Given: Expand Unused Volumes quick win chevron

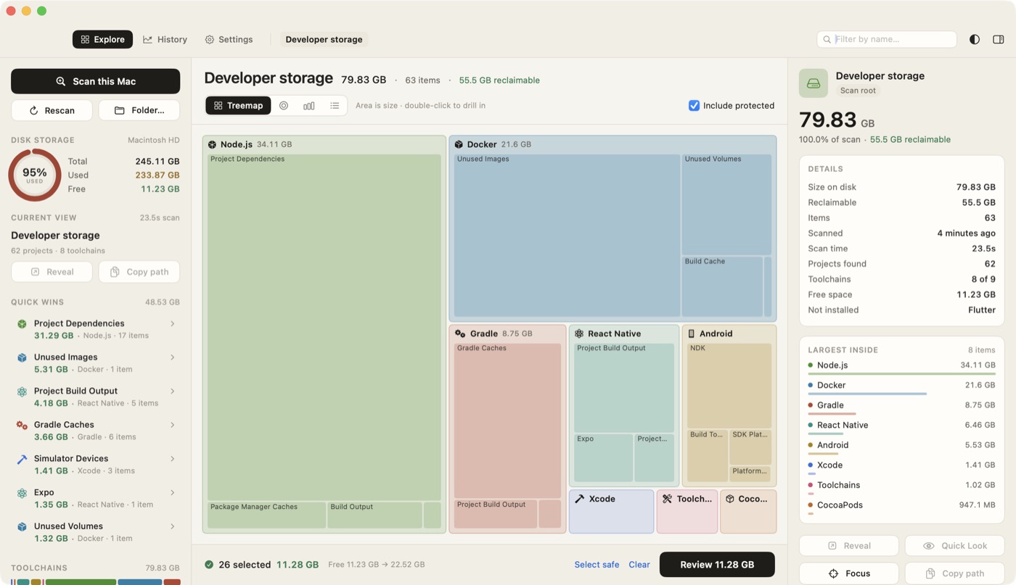Looking at the screenshot, I should (173, 526).
